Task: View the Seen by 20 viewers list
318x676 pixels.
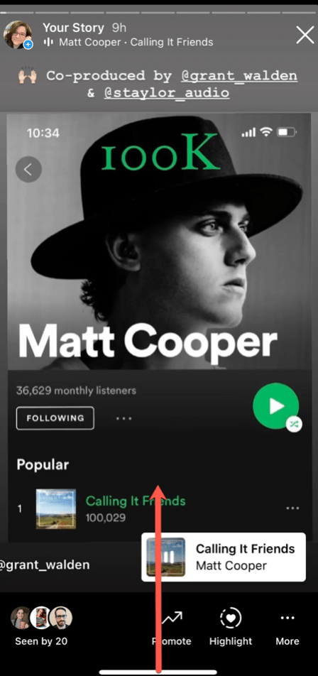Action: pos(41,628)
